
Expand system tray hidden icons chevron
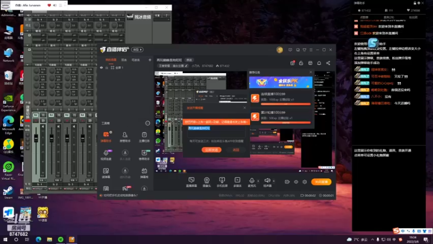pos(372,239)
